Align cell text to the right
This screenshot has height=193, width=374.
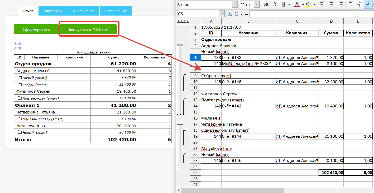pyautogui.click(x=340, y=4)
